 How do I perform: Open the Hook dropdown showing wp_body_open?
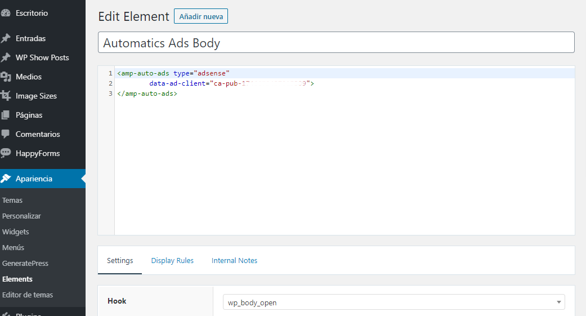[x=393, y=302]
